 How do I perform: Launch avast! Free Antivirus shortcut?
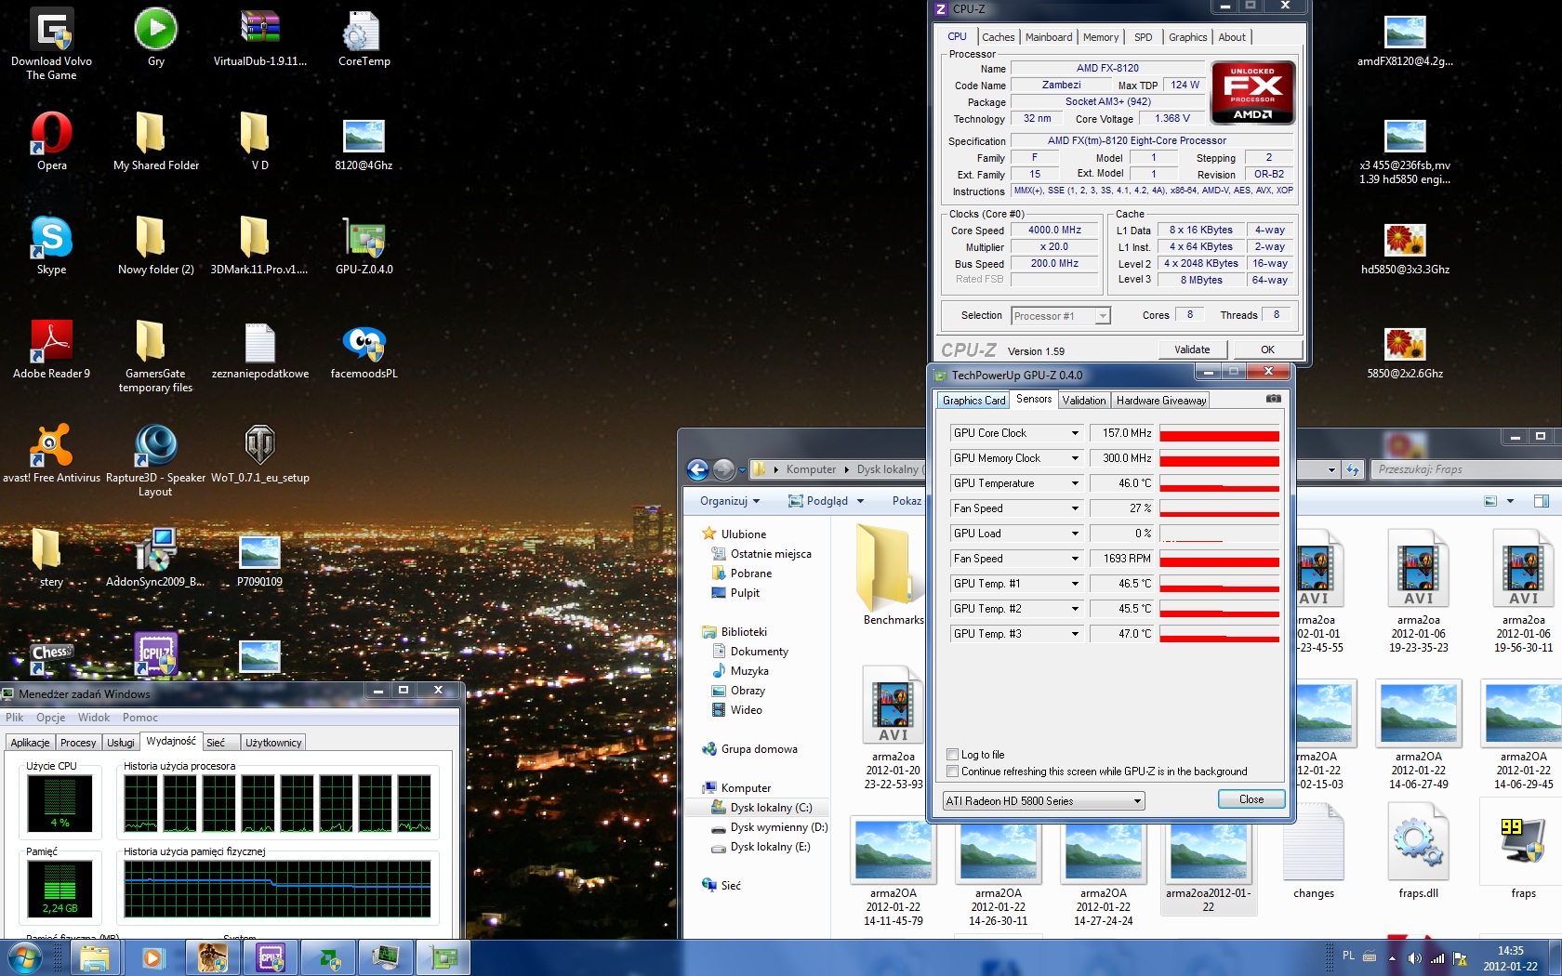click(x=52, y=455)
